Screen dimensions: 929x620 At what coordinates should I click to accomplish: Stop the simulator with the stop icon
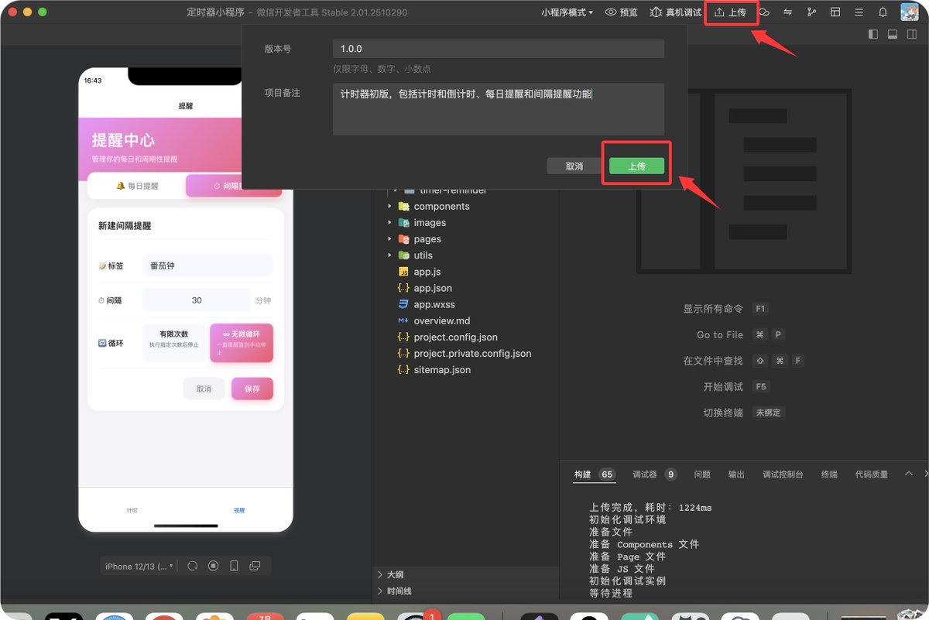[x=214, y=566]
